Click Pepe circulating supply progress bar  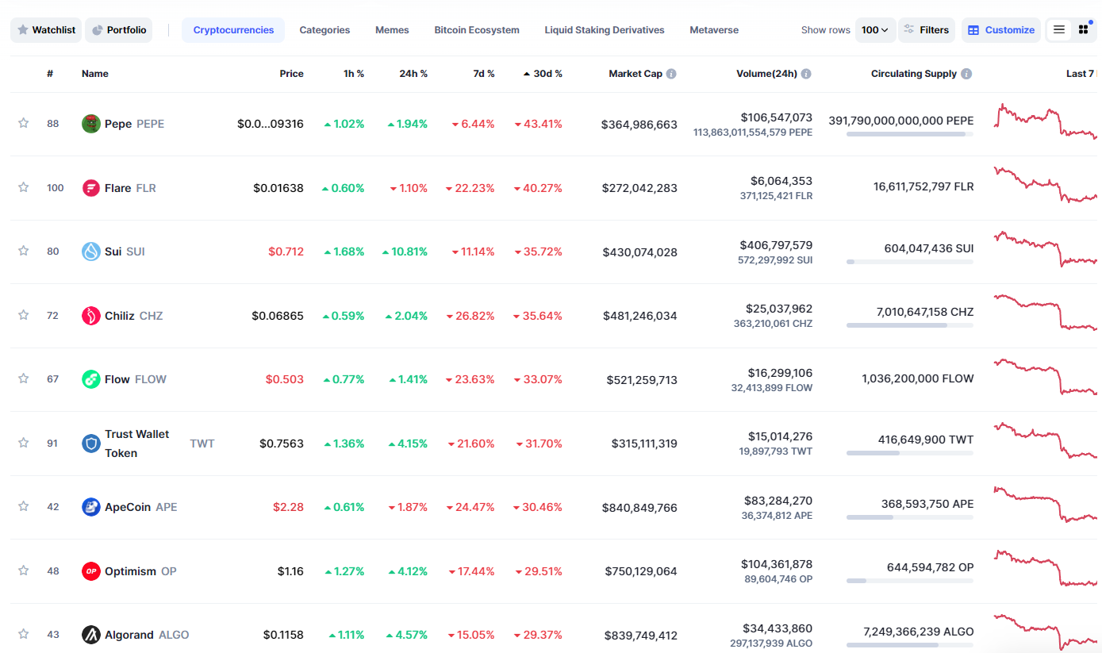coord(909,135)
